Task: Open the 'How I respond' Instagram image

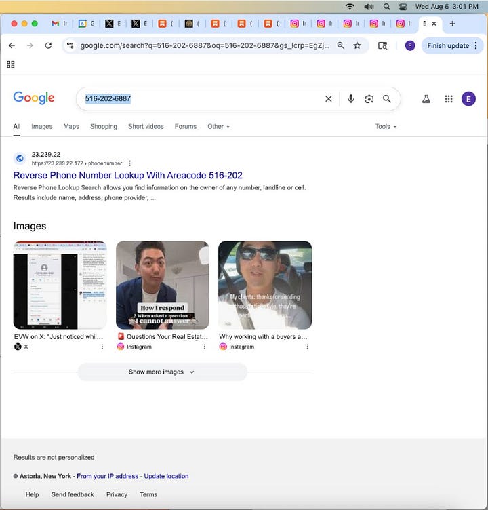Action: [163, 286]
